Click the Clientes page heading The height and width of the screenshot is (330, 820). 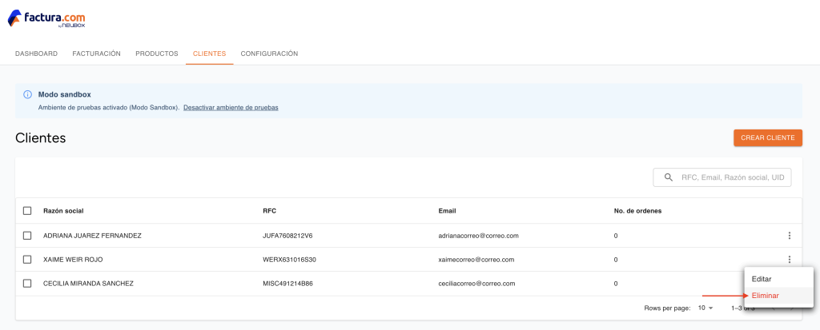pyautogui.click(x=41, y=138)
